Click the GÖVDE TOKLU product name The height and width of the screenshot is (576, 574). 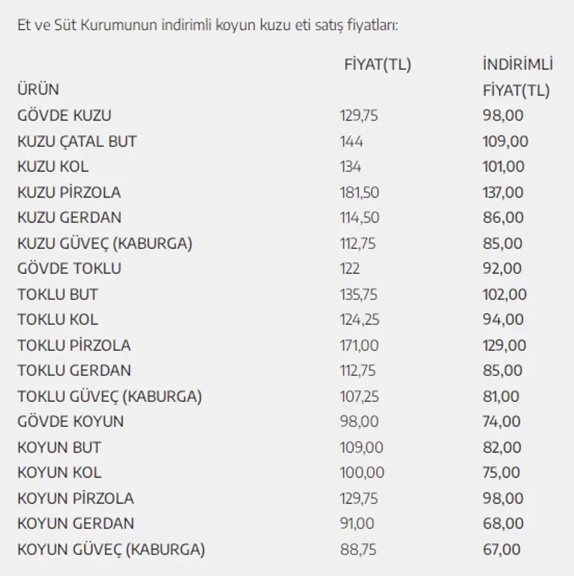69,268
